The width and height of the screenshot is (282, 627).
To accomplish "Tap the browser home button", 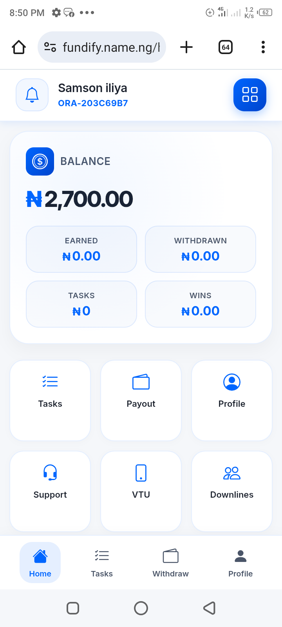I will pos(19,47).
